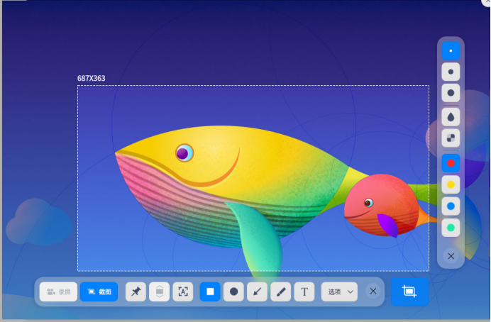Click the 687X363 selection size label
The height and width of the screenshot is (322, 491).
point(91,78)
